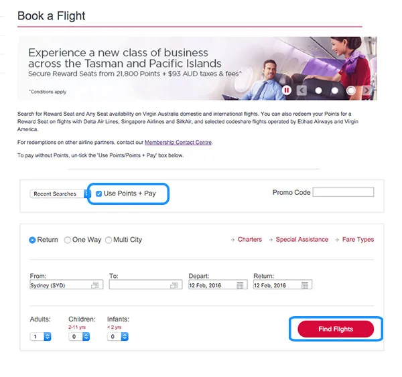Untick the Use Points + Pay checkbox
The width and height of the screenshot is (402, 377).
point(99,194)
